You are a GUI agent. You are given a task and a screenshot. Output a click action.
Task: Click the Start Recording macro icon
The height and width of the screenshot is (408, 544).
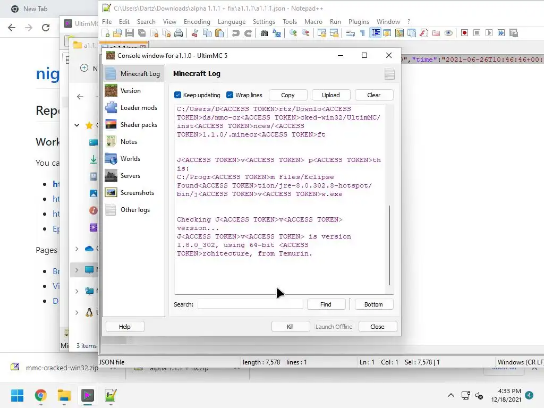coord(464,33)
